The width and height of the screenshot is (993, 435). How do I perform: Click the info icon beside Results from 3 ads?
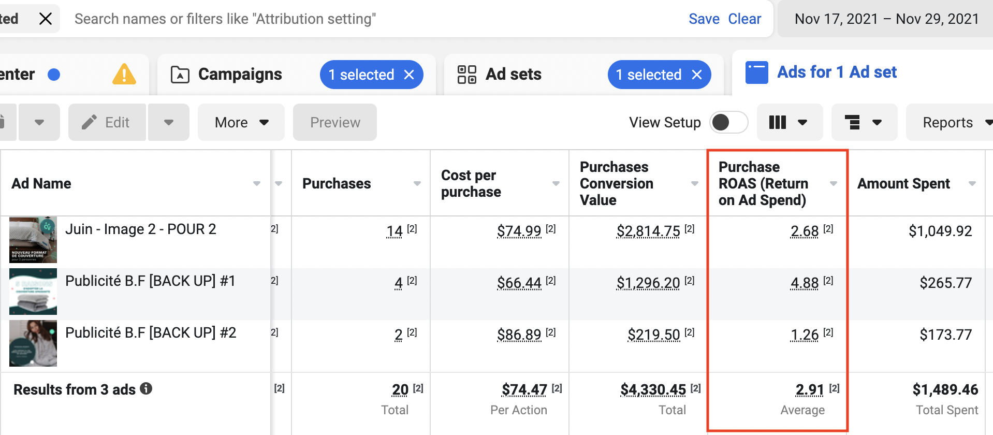click(x=147, y=388)
